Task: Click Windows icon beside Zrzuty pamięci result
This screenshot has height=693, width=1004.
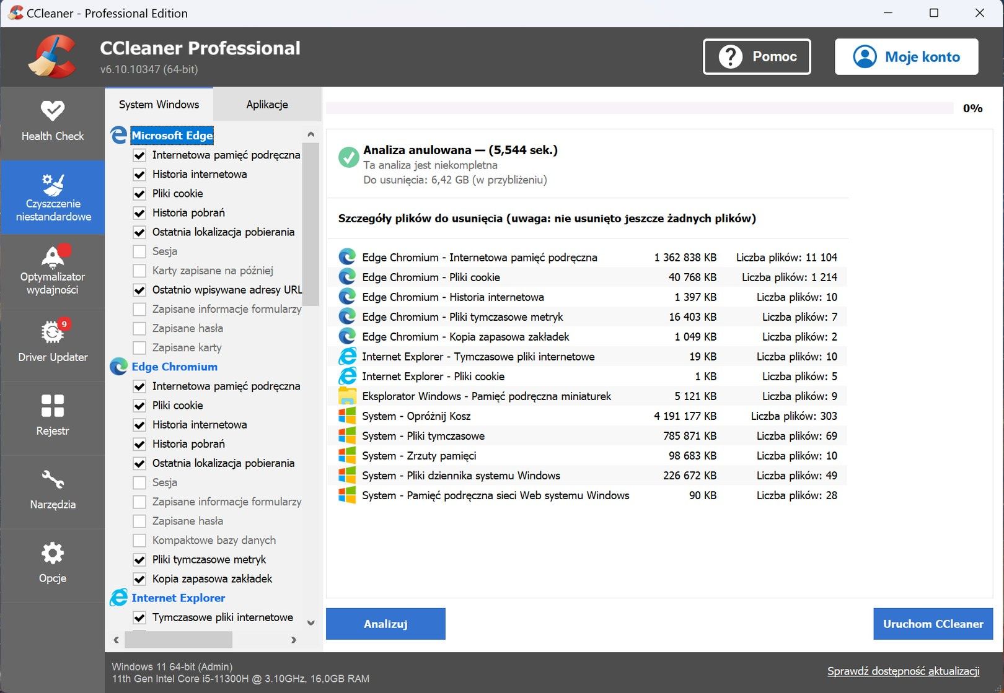Action: (347, 455)
